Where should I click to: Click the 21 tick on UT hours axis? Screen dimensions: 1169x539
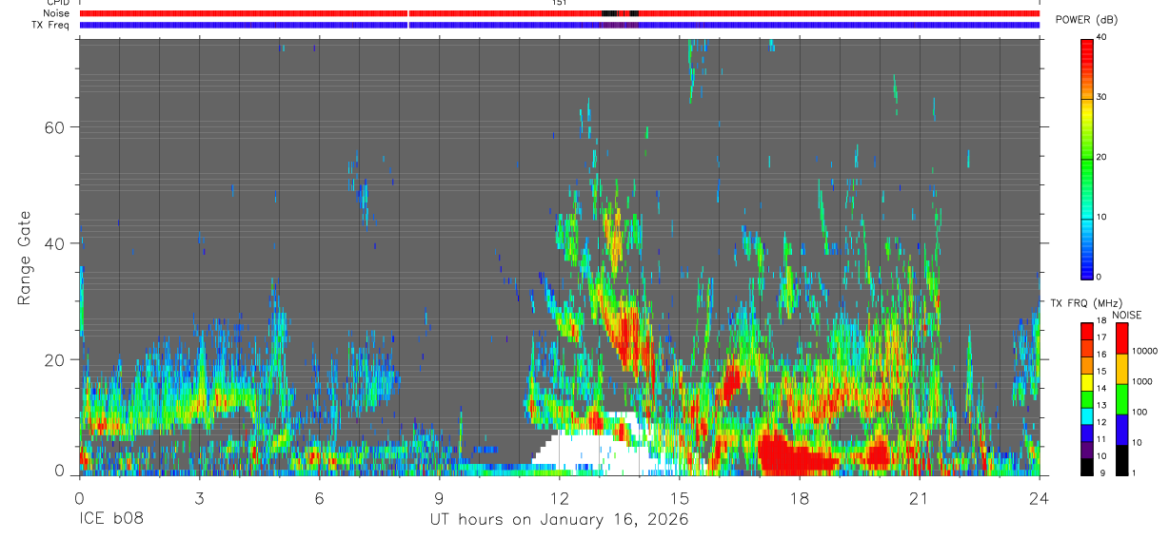[x=920, y=498]
